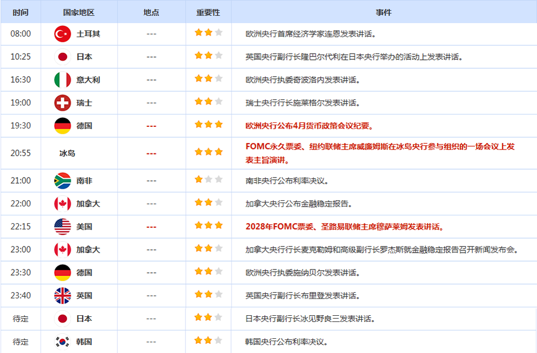Click the 韩国 country name
537x353 pixels.
pyautogui.click(x=85, y=342)
